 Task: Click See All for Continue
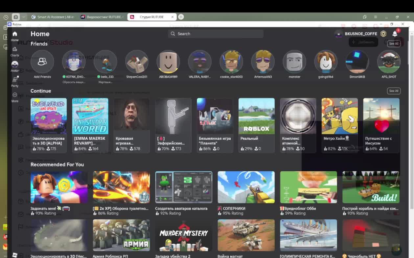click(x=394, y=91)
